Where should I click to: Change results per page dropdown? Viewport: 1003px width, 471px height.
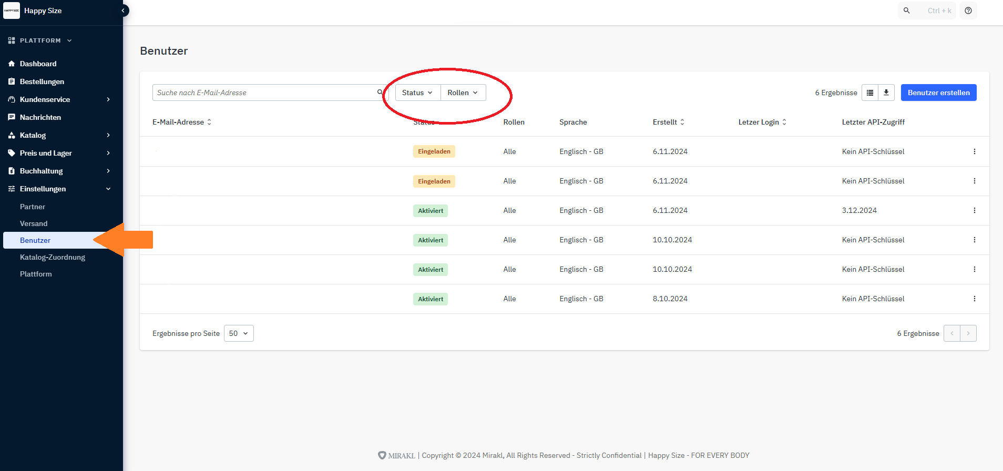[x=239, y=333]
